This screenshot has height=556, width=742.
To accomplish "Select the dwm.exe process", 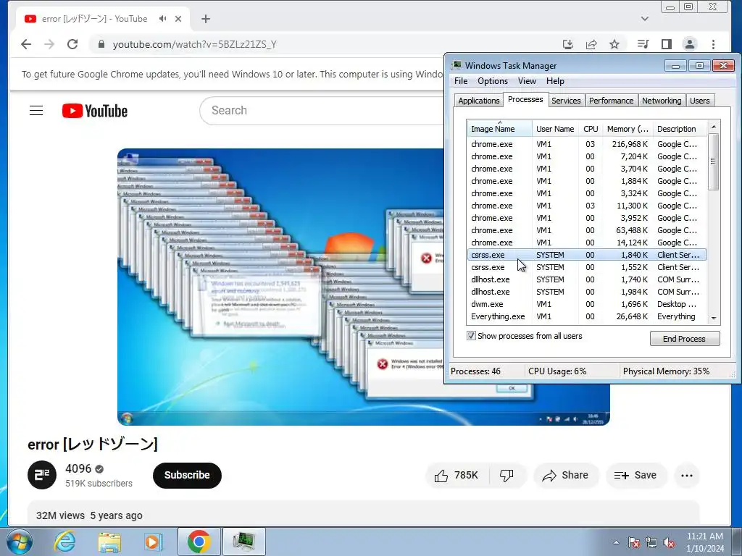I will [587, 304].
